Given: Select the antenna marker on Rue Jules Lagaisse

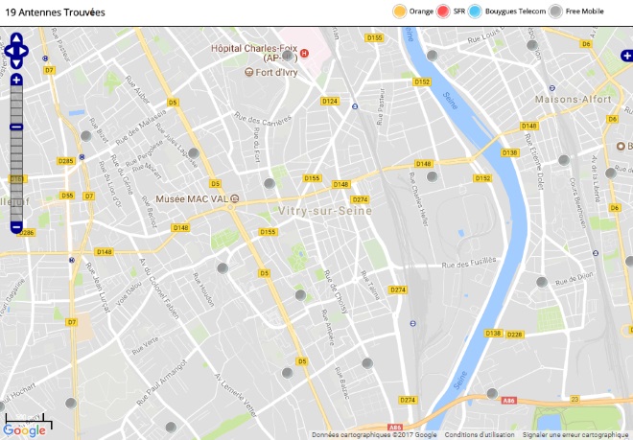Looking at the screenshot, I should pos(194,153).
